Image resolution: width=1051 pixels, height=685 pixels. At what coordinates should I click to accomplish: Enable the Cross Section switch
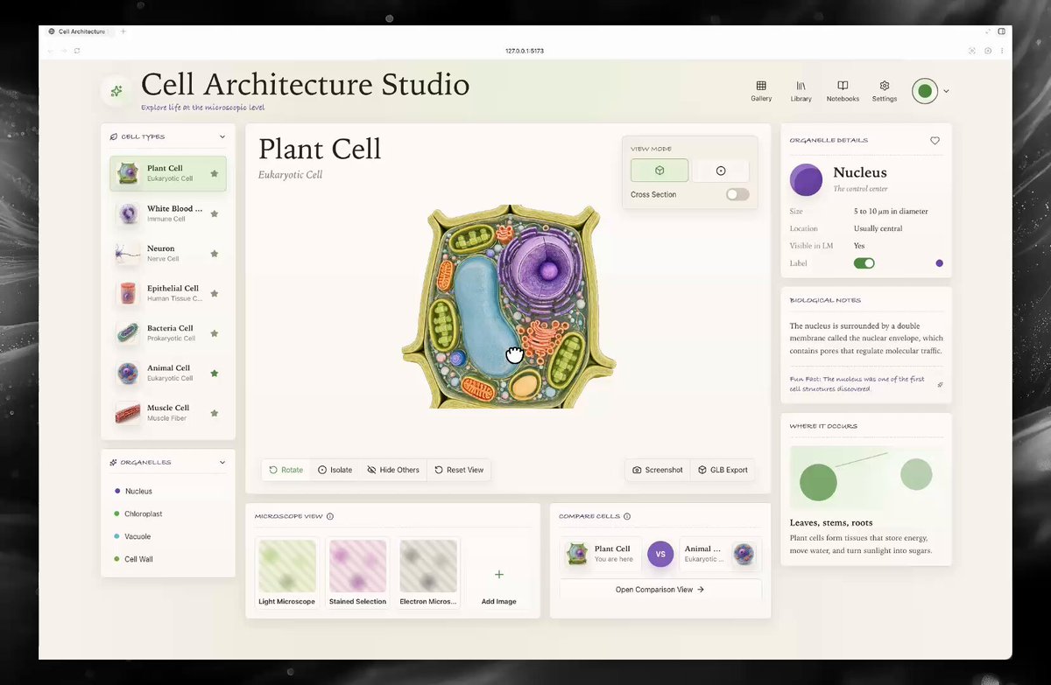click(737, 194)
